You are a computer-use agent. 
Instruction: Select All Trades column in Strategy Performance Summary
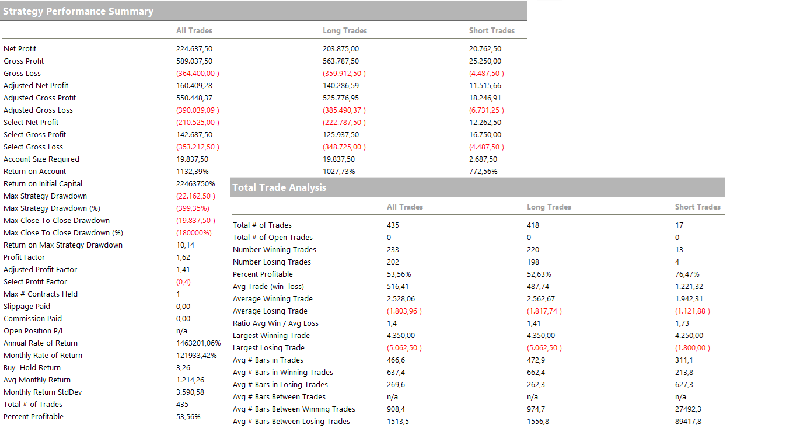coord(194,30)
